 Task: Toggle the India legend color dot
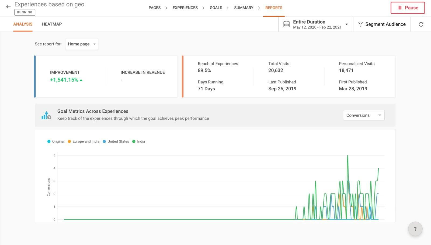pos(134,141)
